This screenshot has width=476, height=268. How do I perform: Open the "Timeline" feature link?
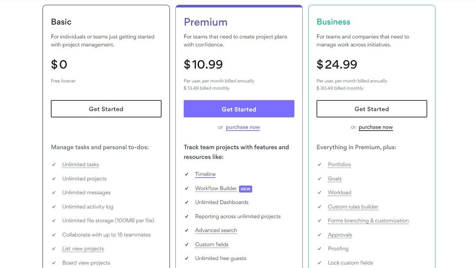click(x=205, y=174)
